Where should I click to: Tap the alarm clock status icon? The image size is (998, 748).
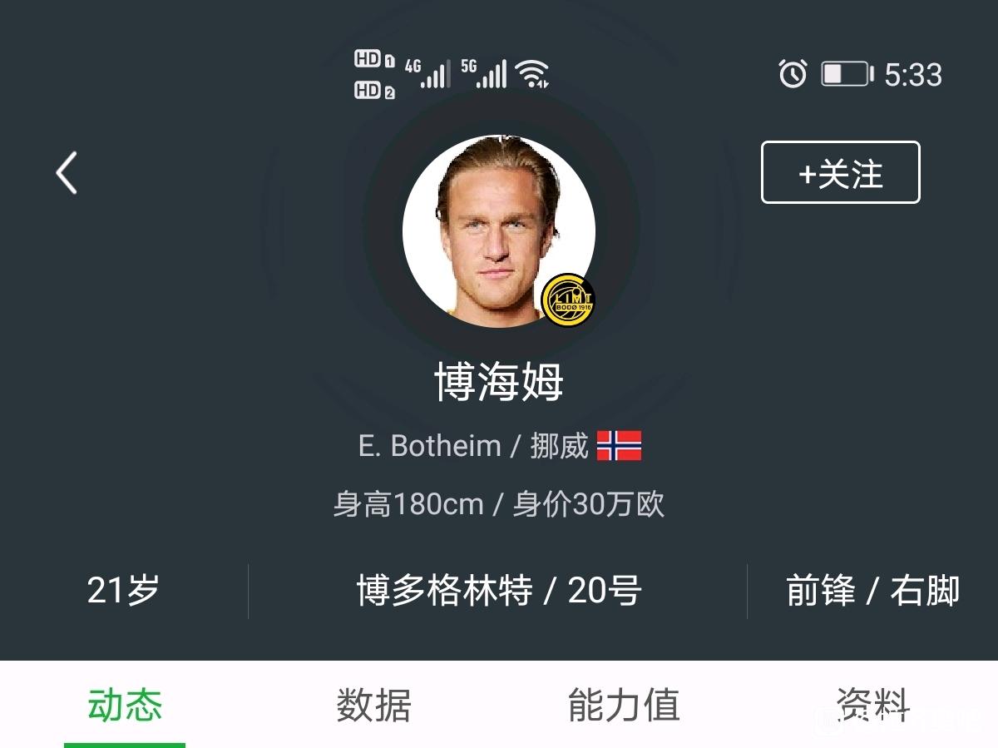click(793, 74)
